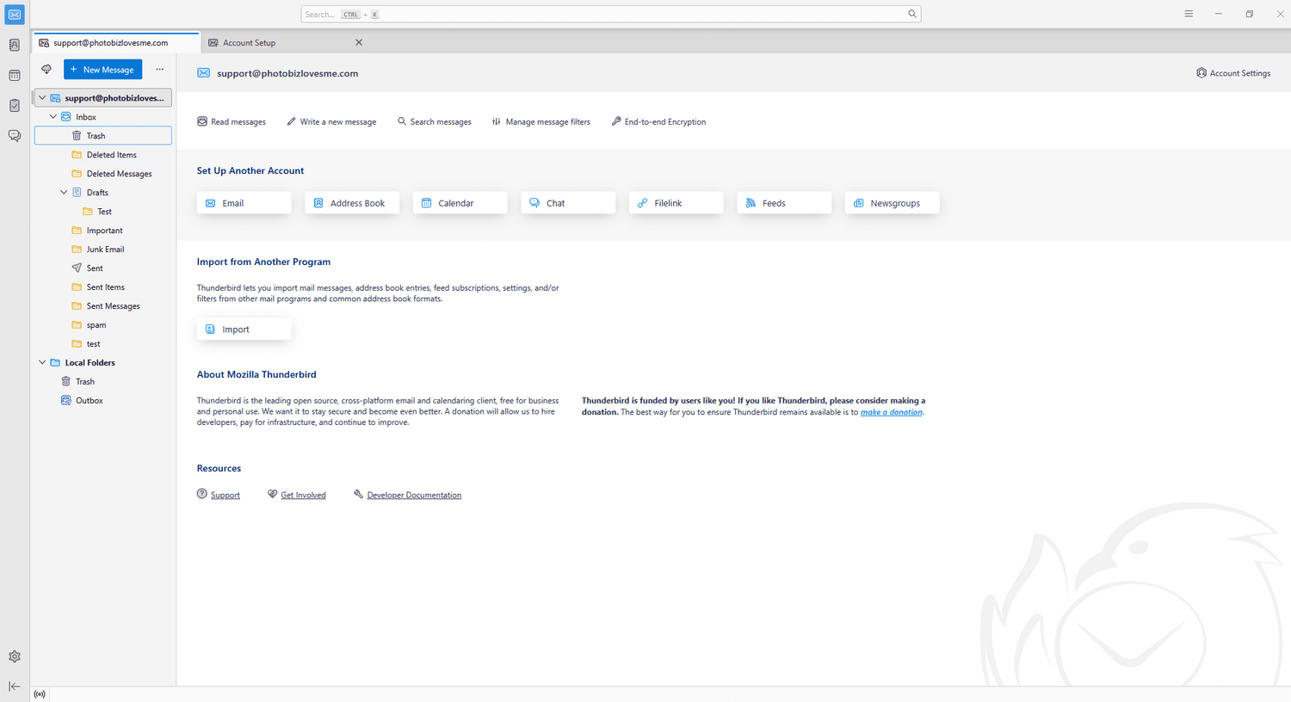Open the Tasks space icon
Image resolution: width=1291 pixels, height=702 pixels.
point(15,106)
